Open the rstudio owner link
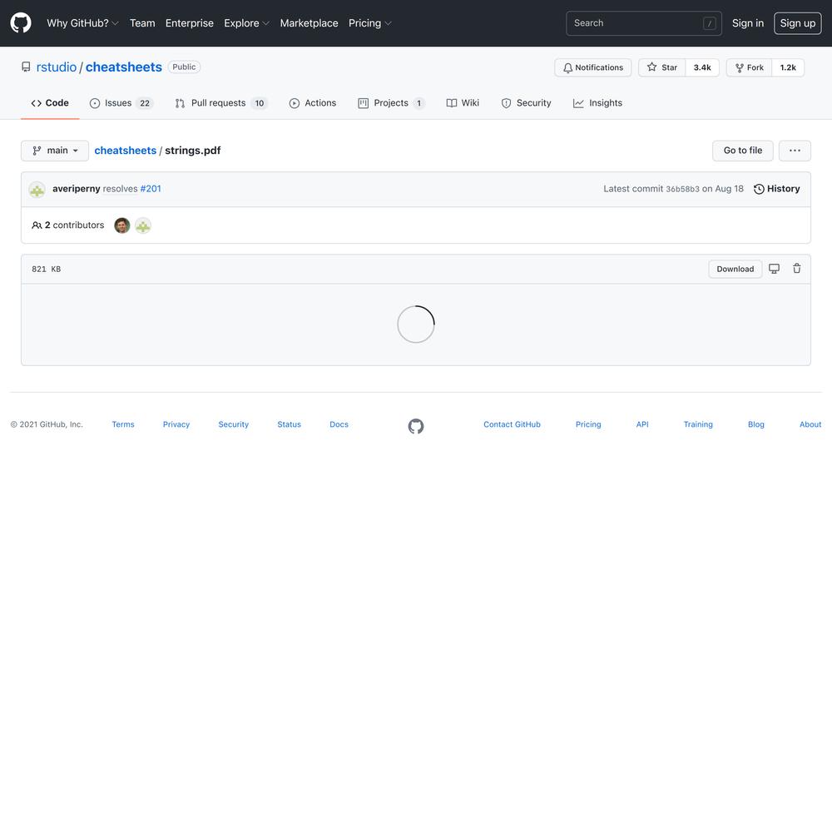Screen dimensions: 832x832 tap(57, 67)
